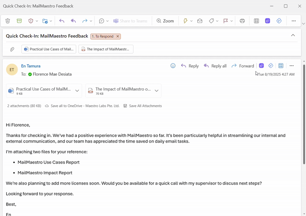Viewport: 306px width, 216px height.
Task: Click the blue diamond add-in icon in toolbar
Action: click(x=279, y=21)
